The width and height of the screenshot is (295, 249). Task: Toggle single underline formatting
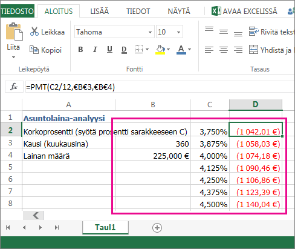[109, 49]
